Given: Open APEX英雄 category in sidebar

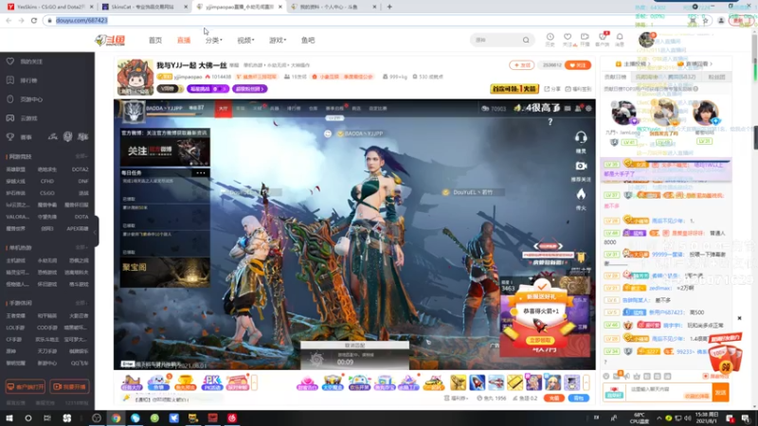Looking at the screenshot, I should tap(78, 229).
